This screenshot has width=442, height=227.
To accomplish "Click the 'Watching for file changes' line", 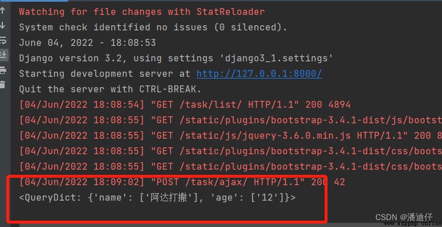I will pos(142,12).
